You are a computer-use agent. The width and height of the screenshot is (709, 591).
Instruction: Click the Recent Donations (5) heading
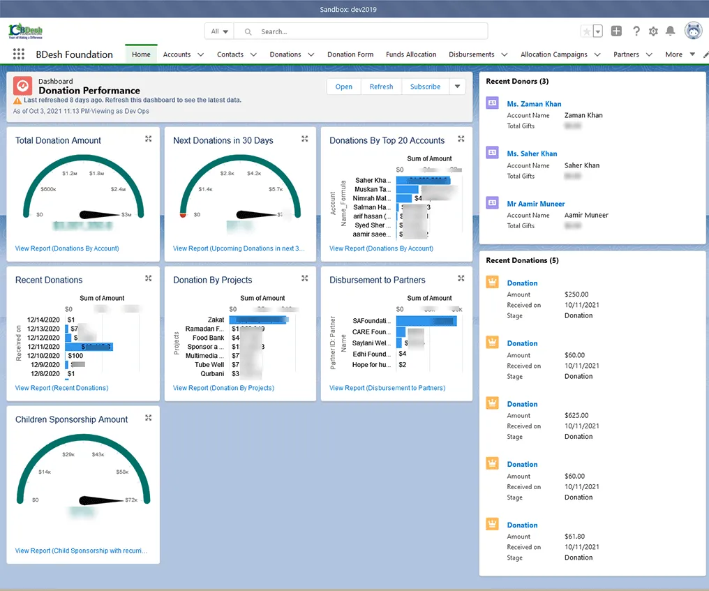522,260
